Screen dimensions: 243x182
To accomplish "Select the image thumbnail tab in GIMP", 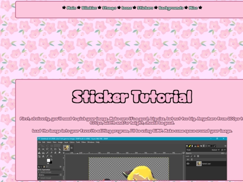I will tap(66, 148).
